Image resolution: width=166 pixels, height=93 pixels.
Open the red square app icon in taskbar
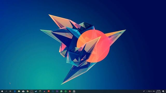pyautogui.click(x=49, y=91)
